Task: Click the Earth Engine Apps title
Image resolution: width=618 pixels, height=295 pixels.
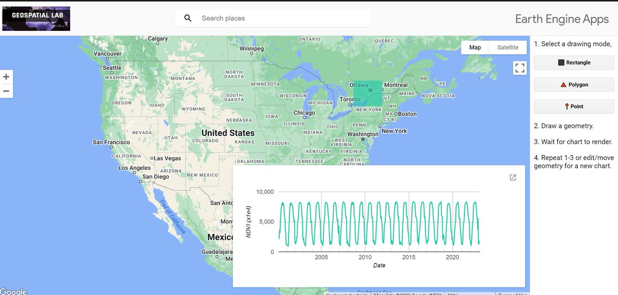Action: click(562, 20)
